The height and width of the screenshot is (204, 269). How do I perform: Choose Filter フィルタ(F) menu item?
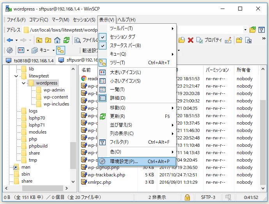click(137, 142)
